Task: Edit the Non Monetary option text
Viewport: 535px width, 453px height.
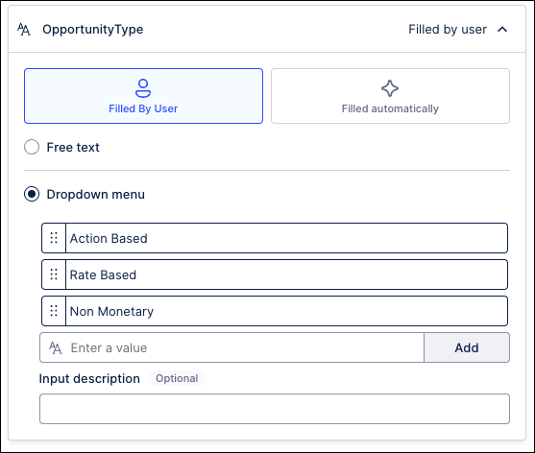Action: [x=286, y=311]
